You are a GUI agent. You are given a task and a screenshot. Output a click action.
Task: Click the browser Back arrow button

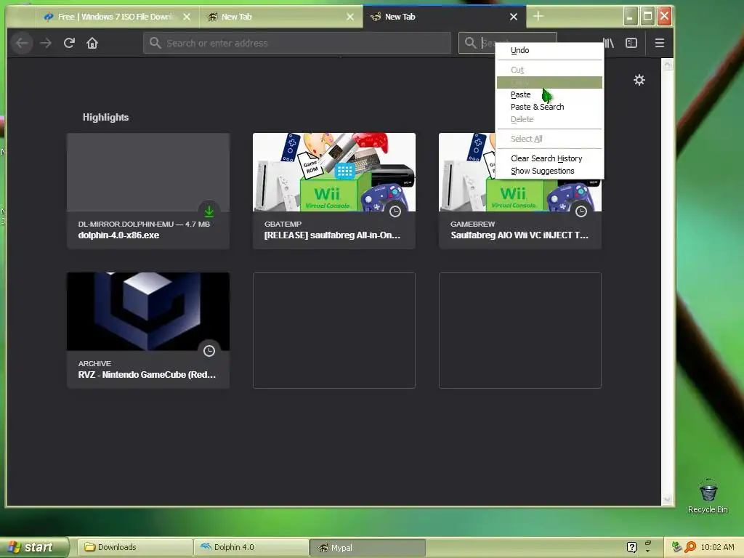(21, 43)
